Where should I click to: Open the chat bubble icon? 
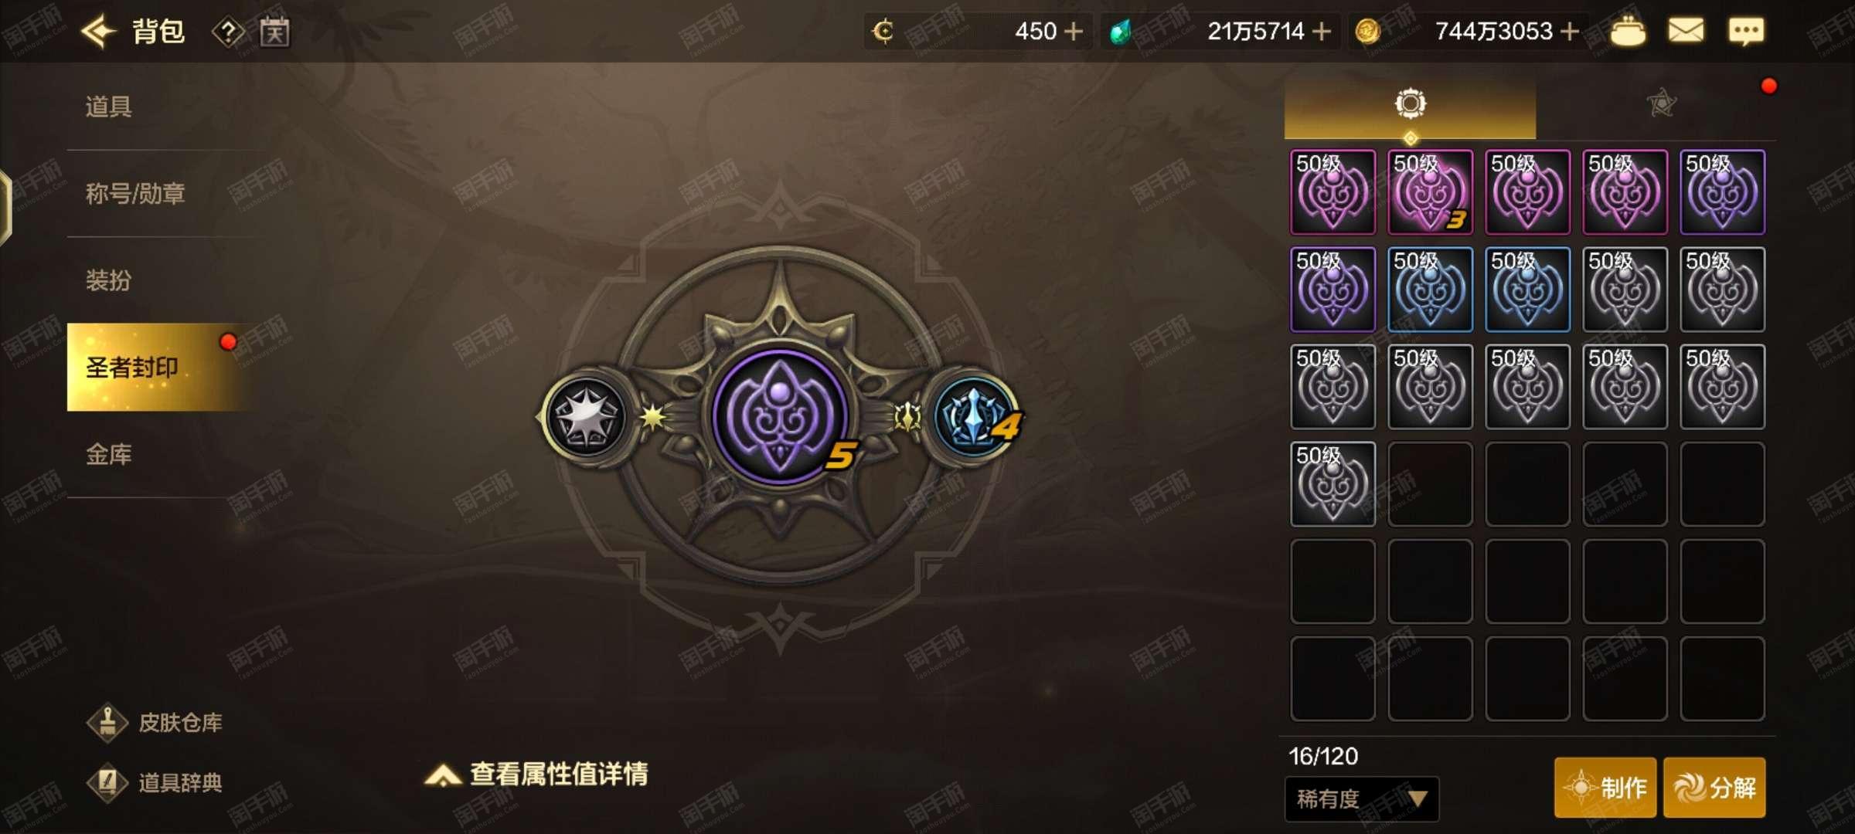1746,31
